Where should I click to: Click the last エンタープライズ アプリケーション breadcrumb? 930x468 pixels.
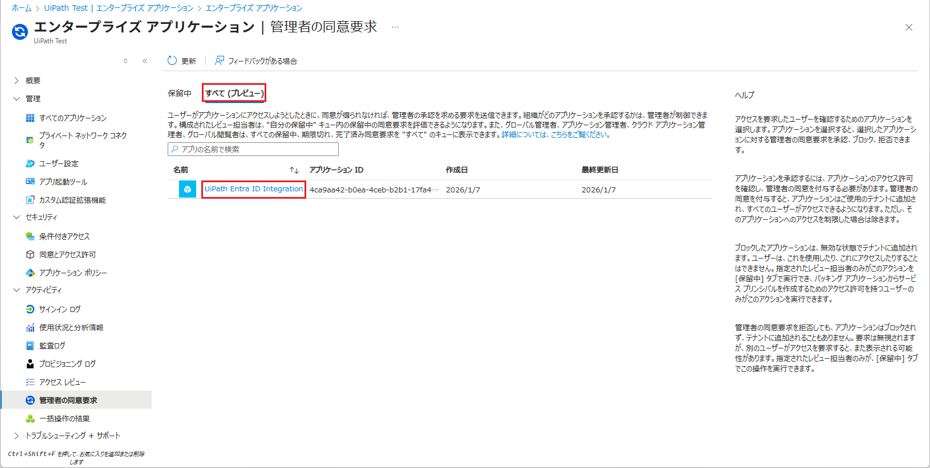click(x=254, y=8)
